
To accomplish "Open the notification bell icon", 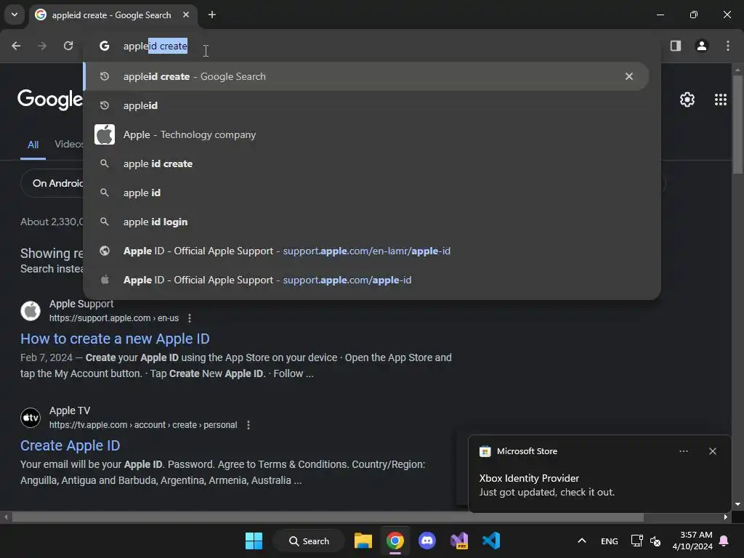I will coord(724,541).
